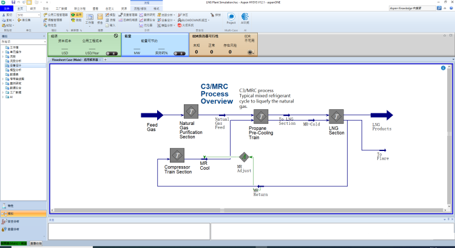Image resolution: width=455 pixels, height=248 pixels.
Task: Select the Natural Gas Purification Section block
Action: pyautogui.click(x=191, y=112)
